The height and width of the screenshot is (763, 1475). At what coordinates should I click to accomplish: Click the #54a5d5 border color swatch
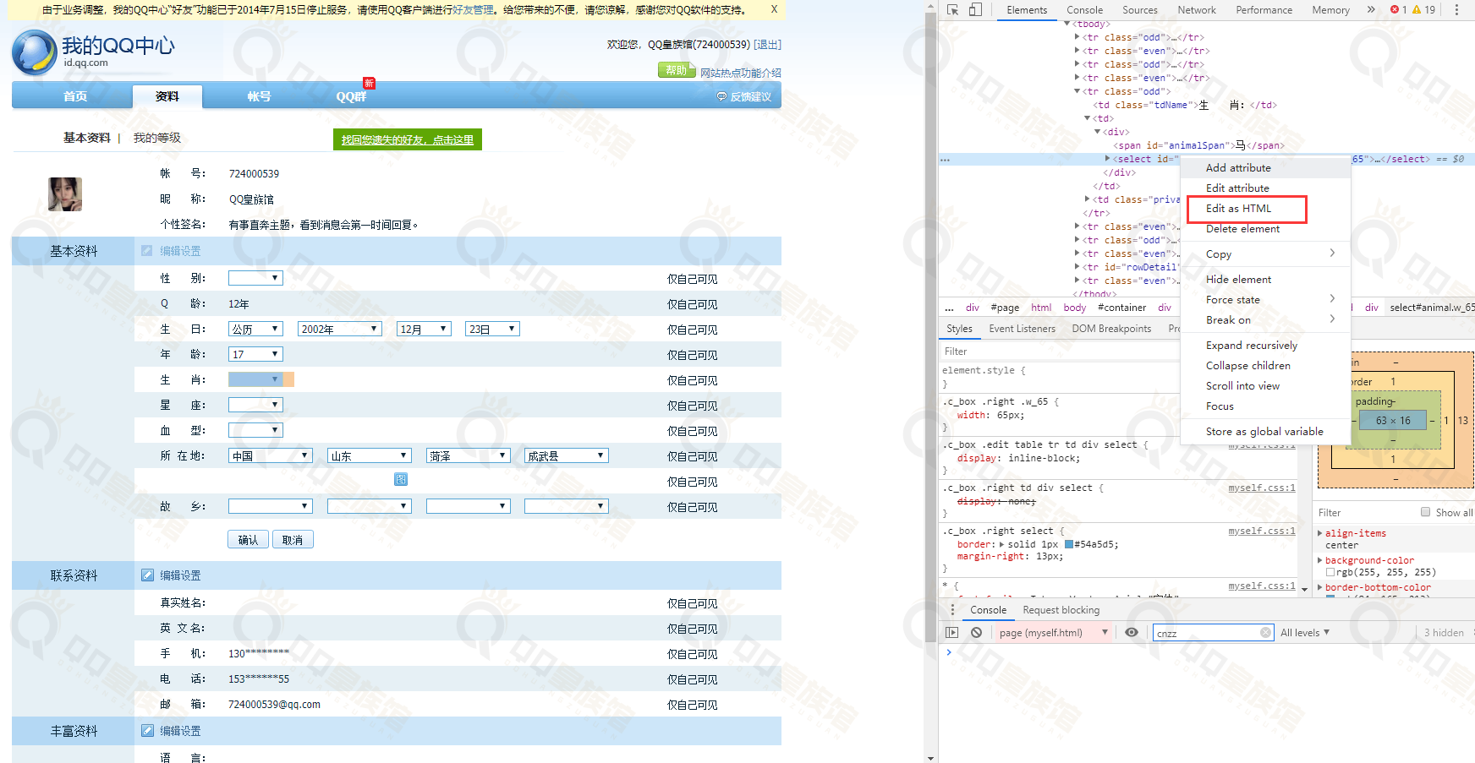1069,545
